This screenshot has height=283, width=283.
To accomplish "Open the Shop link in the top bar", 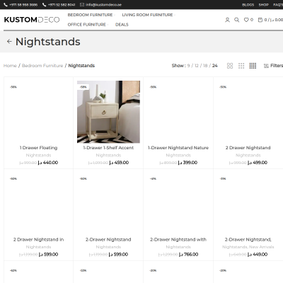I will (x=263, y=5).
